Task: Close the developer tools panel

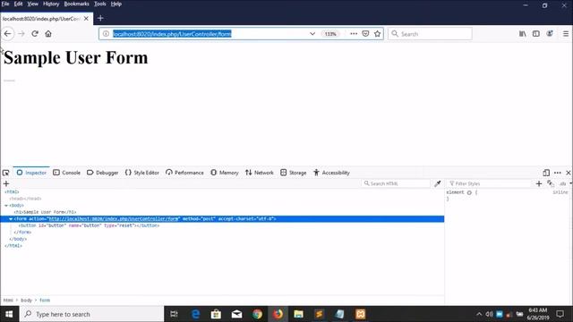Action: click(x=569, y=173)
